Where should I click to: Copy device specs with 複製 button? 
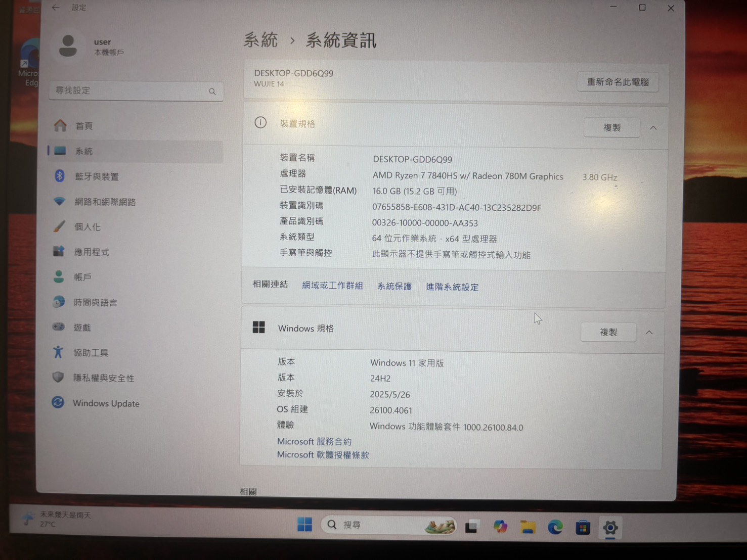(611, 127)
